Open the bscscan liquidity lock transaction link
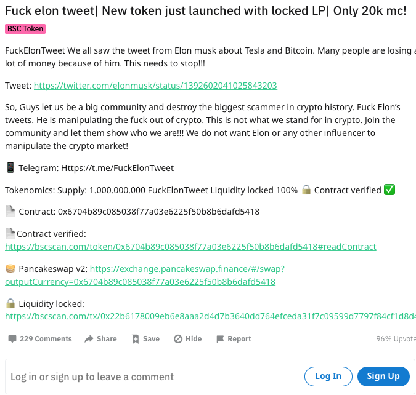This screenshot has width=416, height=395. (x=210, y=316)
